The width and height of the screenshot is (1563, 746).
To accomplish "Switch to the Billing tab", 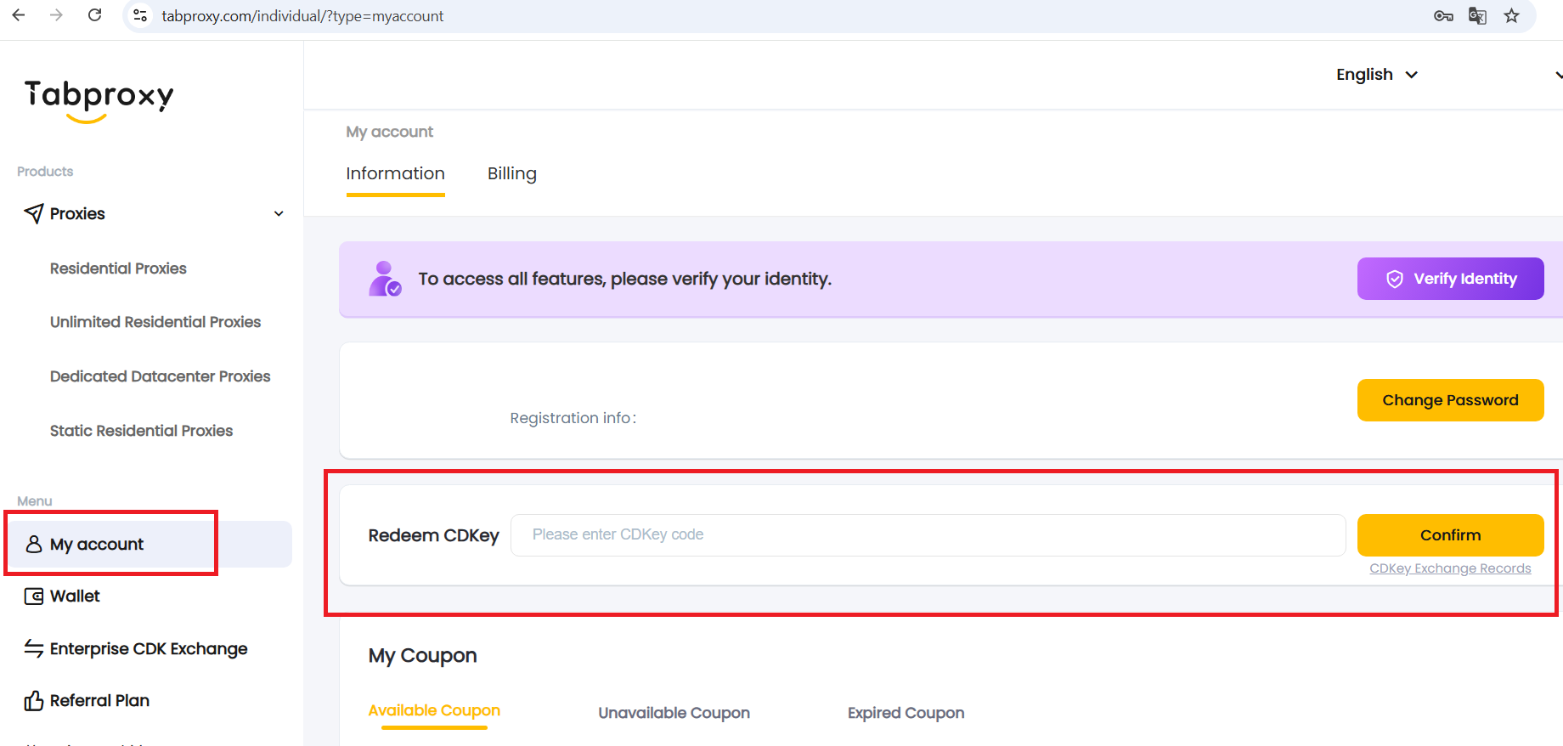I will click(x=511, y=173).
